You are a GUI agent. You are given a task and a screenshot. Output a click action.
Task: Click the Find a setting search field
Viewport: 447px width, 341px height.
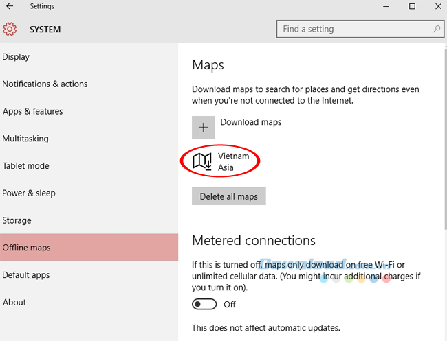[354, 30]
